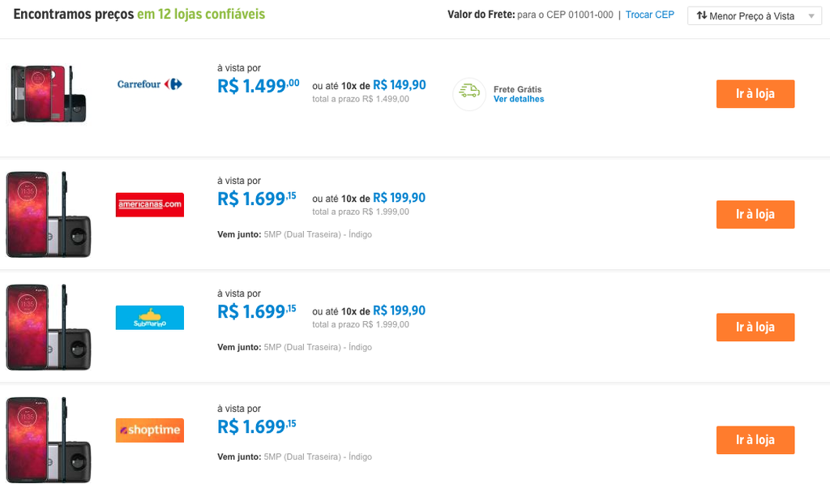
Task: Select the americanas.com offer phone thumbnail
Action: pyautogui.click(x=49, y=215)
